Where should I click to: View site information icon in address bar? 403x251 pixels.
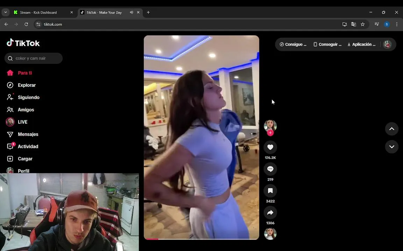point(38,24)
